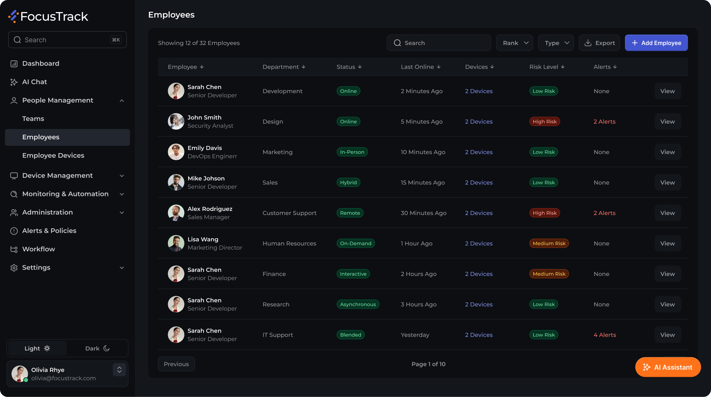Click the Risk Level sort arrow
711x397 pixels.
pyautogui.click(x=563, y=67)
